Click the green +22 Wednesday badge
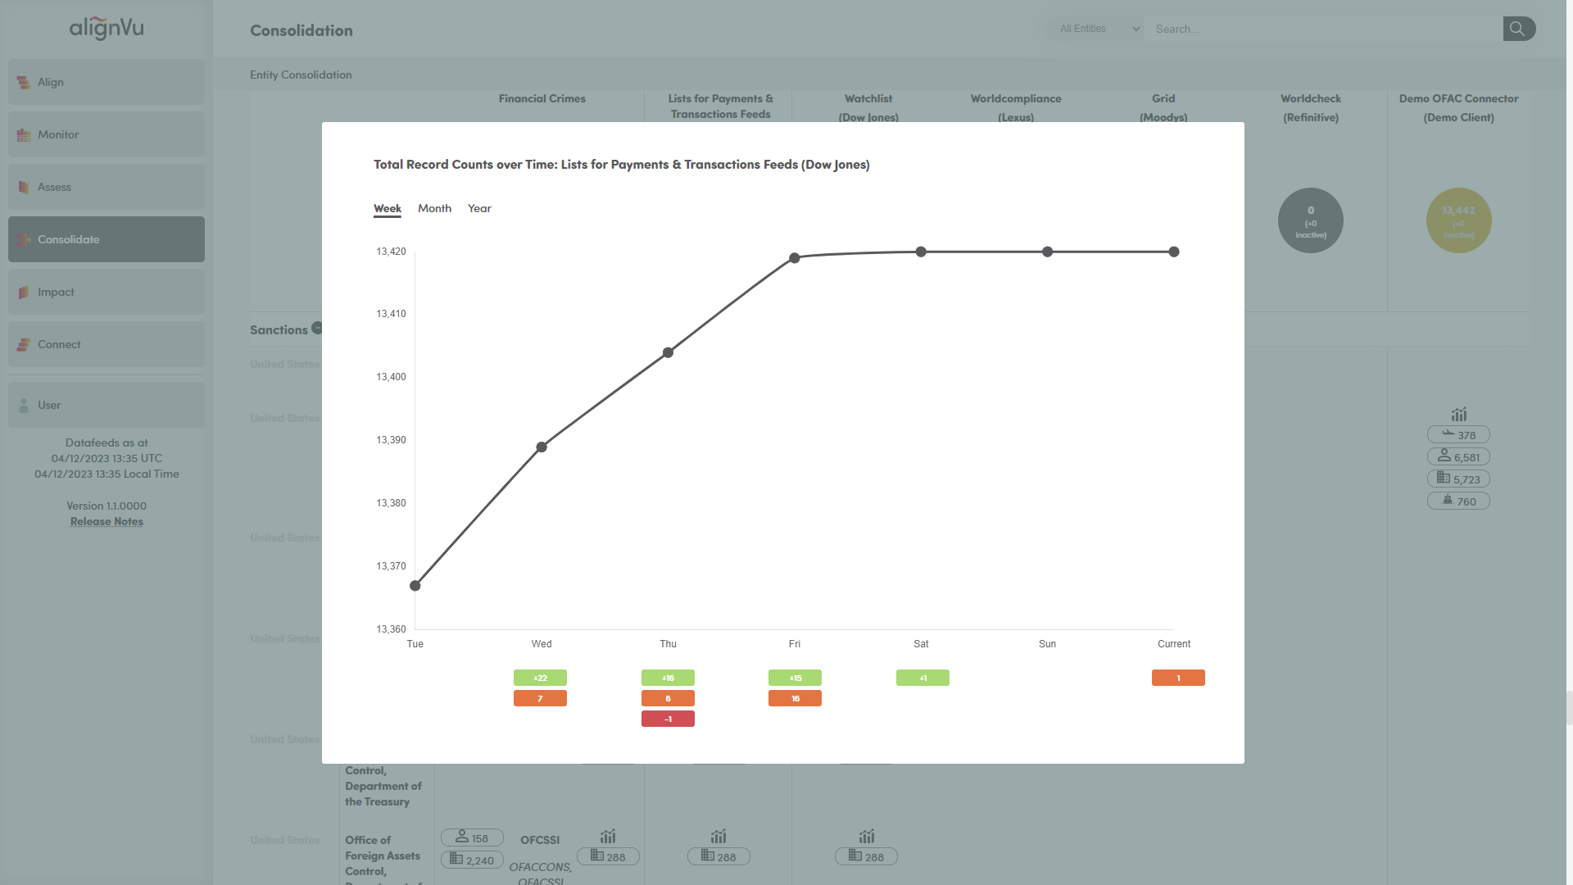The image size is (1573, 885). tap(540, 678)
